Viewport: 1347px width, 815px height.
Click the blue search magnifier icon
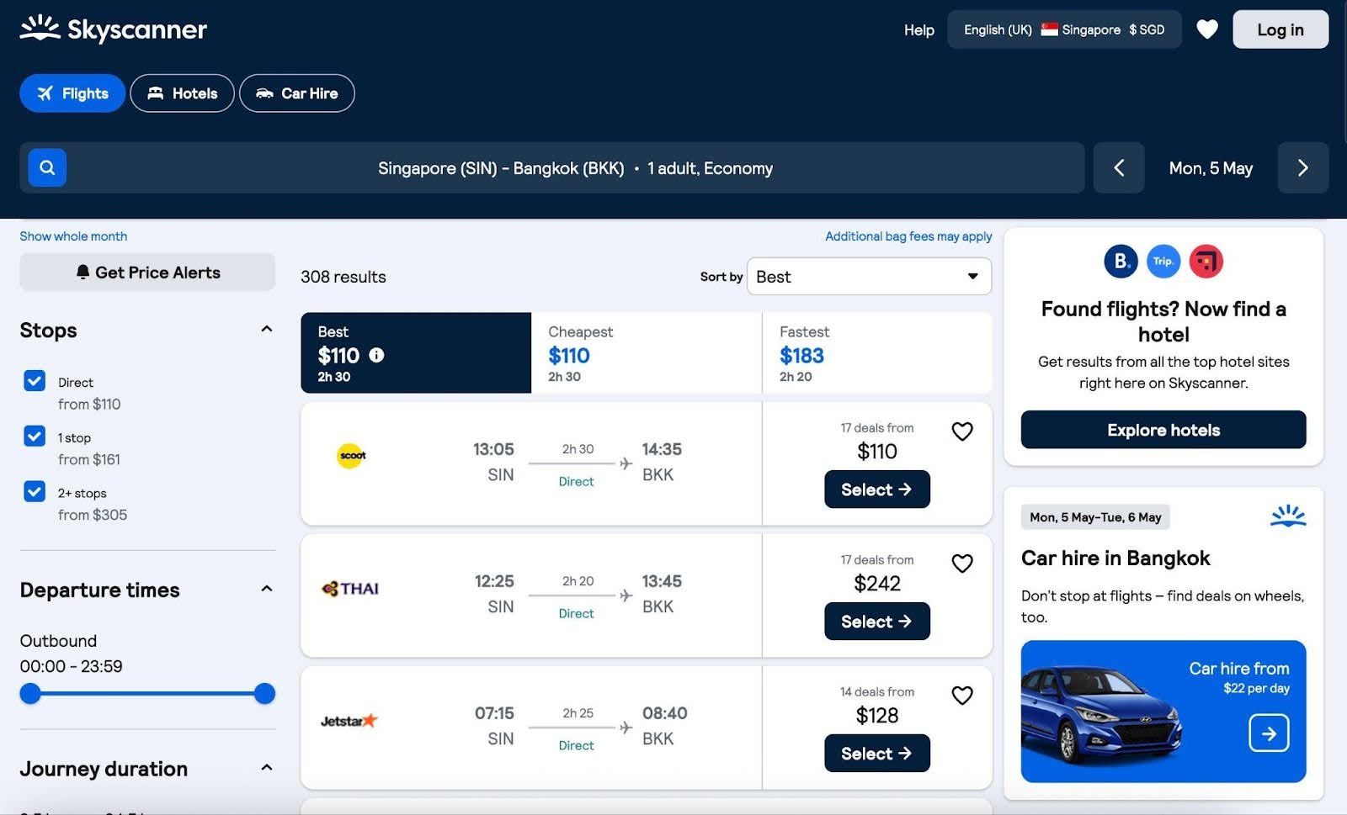(x=47, y=167)
